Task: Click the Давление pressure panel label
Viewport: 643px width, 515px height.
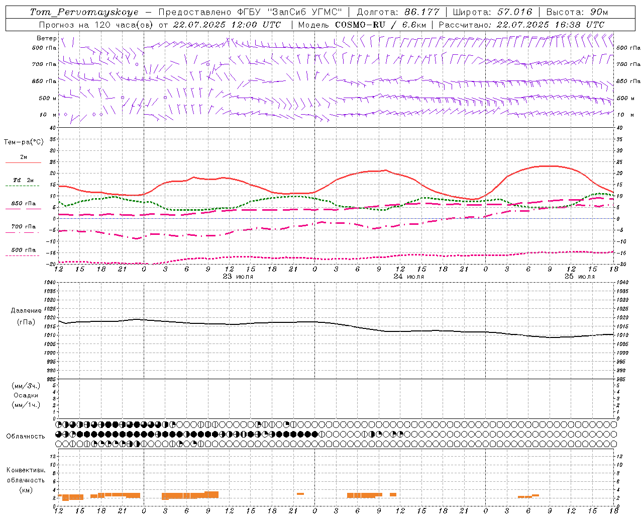Action: (x=26, y=311)
